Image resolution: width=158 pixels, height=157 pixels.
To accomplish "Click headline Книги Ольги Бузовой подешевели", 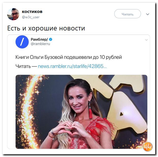I will [x=69, y=57].
